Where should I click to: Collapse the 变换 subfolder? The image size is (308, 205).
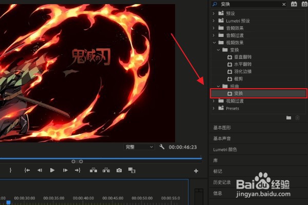click(x=218, y=50)
